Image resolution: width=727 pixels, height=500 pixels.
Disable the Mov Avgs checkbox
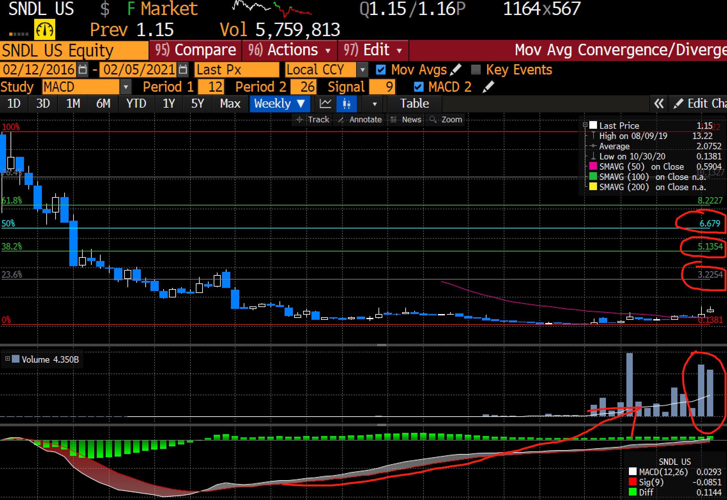[381, 69]
